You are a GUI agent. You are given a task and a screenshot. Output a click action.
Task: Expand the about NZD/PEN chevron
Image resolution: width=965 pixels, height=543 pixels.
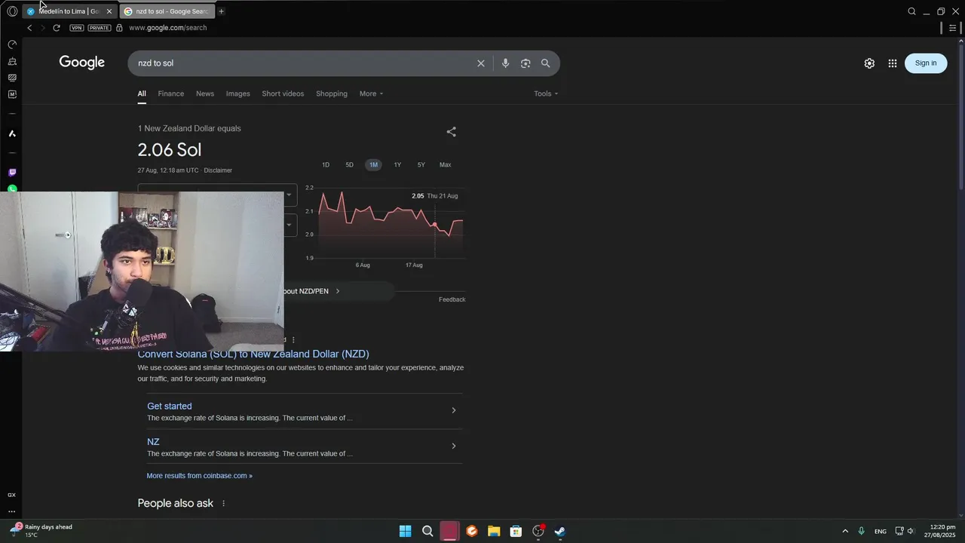(338, 291)
